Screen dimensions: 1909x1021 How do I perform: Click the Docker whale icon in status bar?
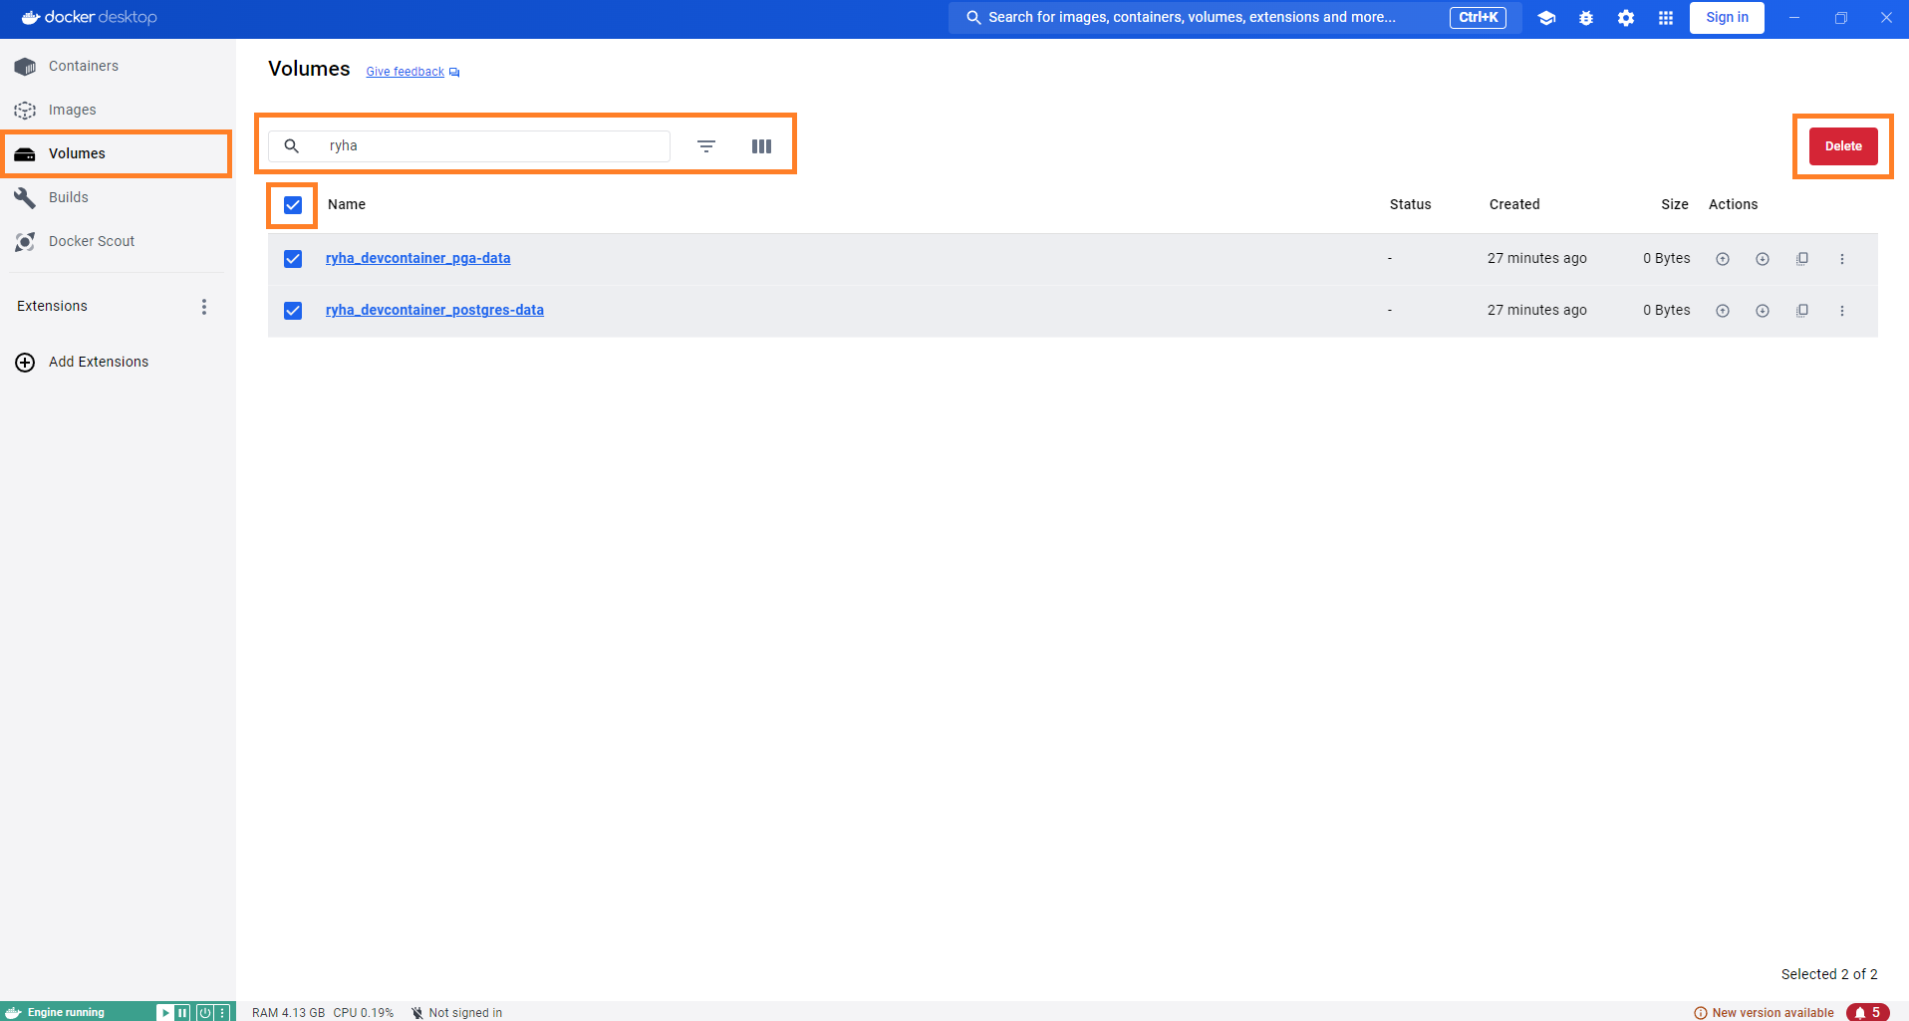(x=14, y=1012)
